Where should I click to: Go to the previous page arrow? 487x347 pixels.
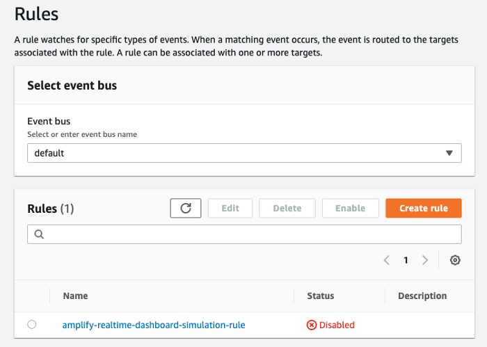point(387,260)
